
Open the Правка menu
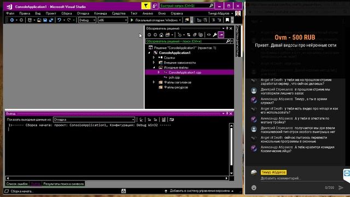click(25, 13)
